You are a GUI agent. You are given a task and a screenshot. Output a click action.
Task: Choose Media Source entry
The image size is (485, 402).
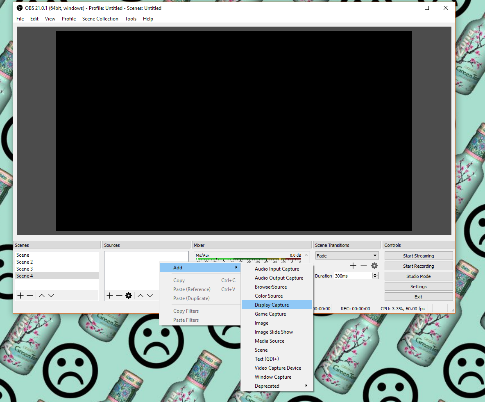tap(277, 341)
